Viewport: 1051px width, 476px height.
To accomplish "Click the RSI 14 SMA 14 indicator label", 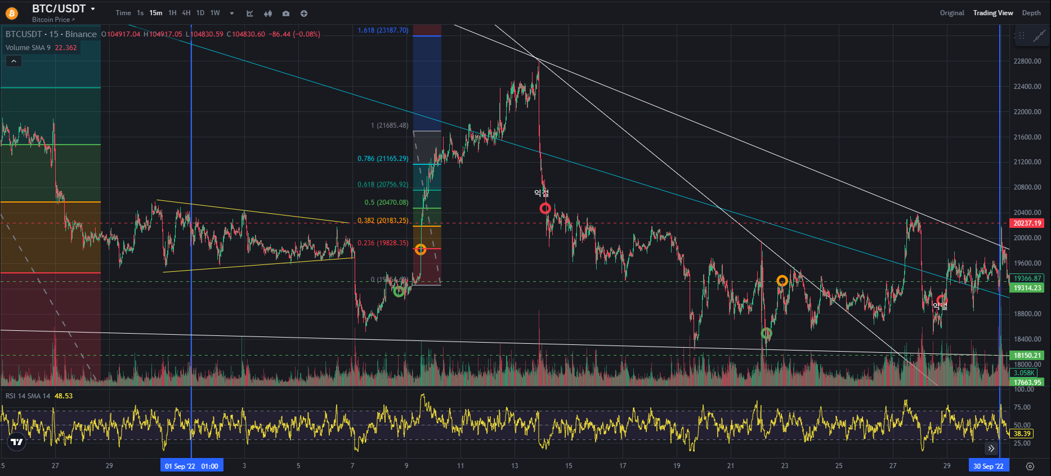I will 28,396.
